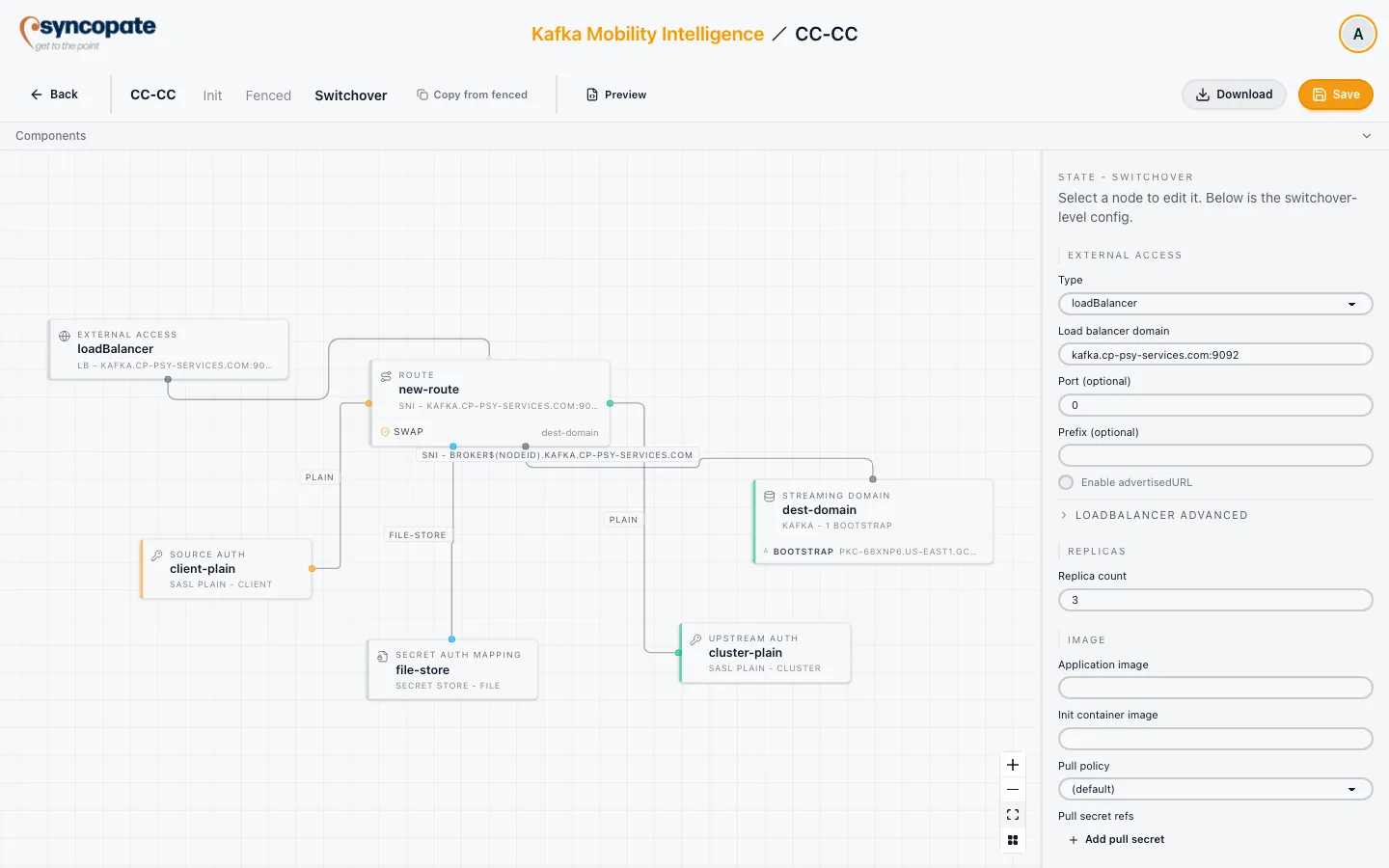The image size is (1389, 868).
Task: Select the dest-domain node title
Action: pyautogui.click(x=819, y=510)
